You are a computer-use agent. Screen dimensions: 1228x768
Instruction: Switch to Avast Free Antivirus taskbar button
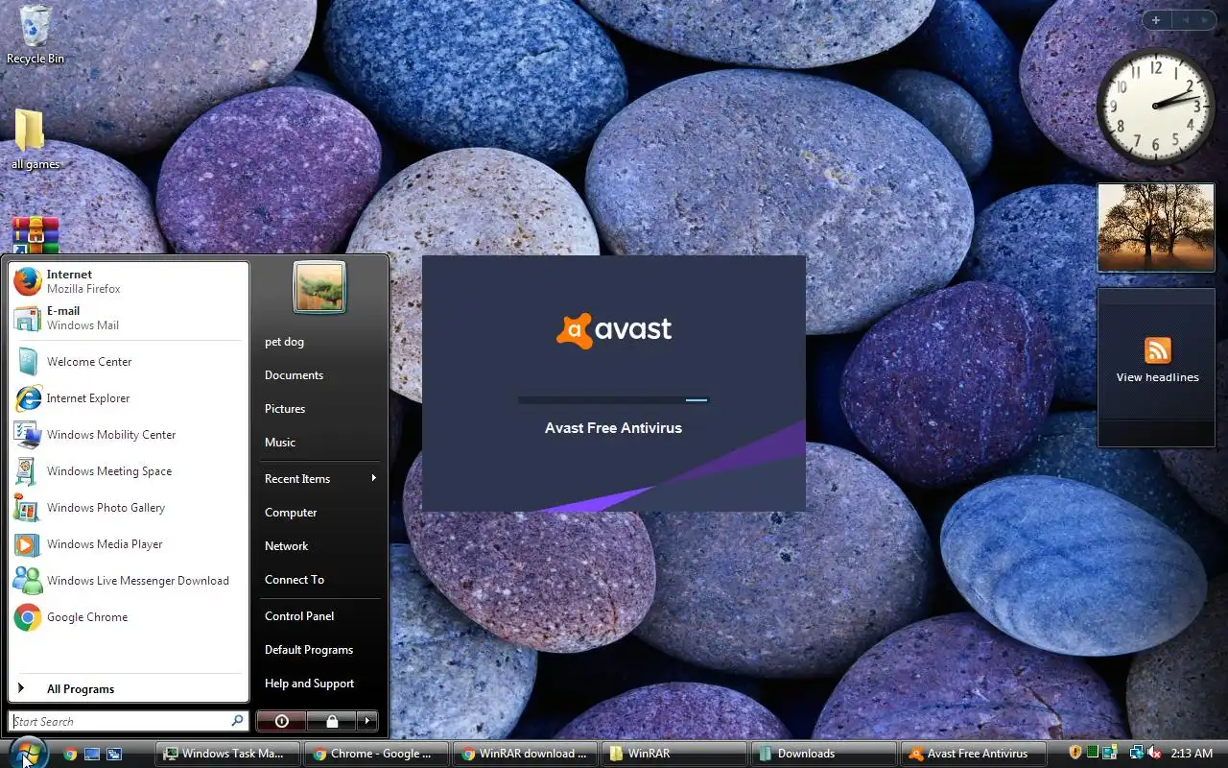click(972, 754)
